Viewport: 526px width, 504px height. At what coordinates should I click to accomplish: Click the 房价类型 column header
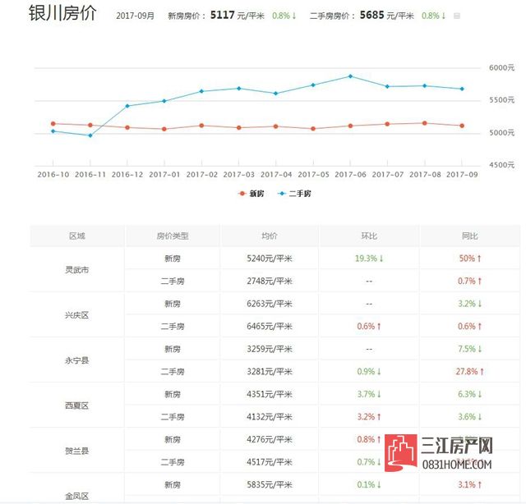click(173, 236)
